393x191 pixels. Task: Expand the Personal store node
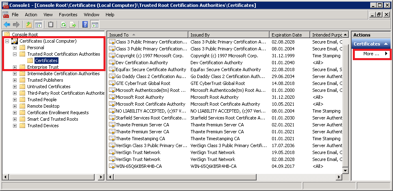(15, 48)
